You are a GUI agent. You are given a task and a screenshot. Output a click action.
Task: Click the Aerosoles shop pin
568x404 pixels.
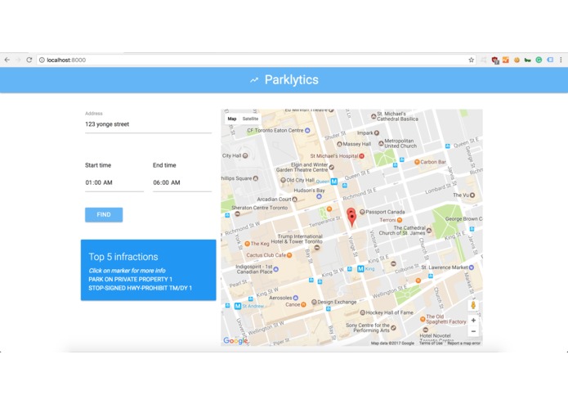(296, 298)
